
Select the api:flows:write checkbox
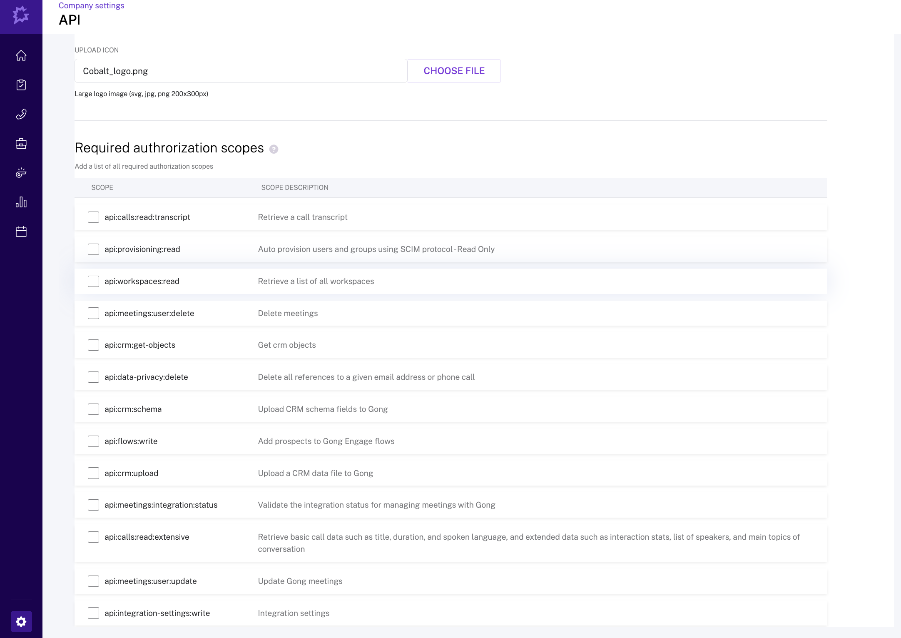[x=93, y=441]
